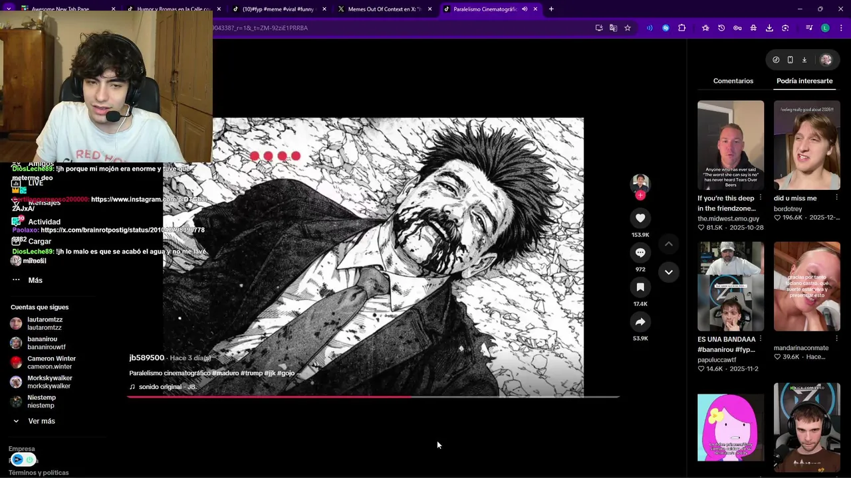Click the translate page icon
The image size is (851, 478).
613,28
